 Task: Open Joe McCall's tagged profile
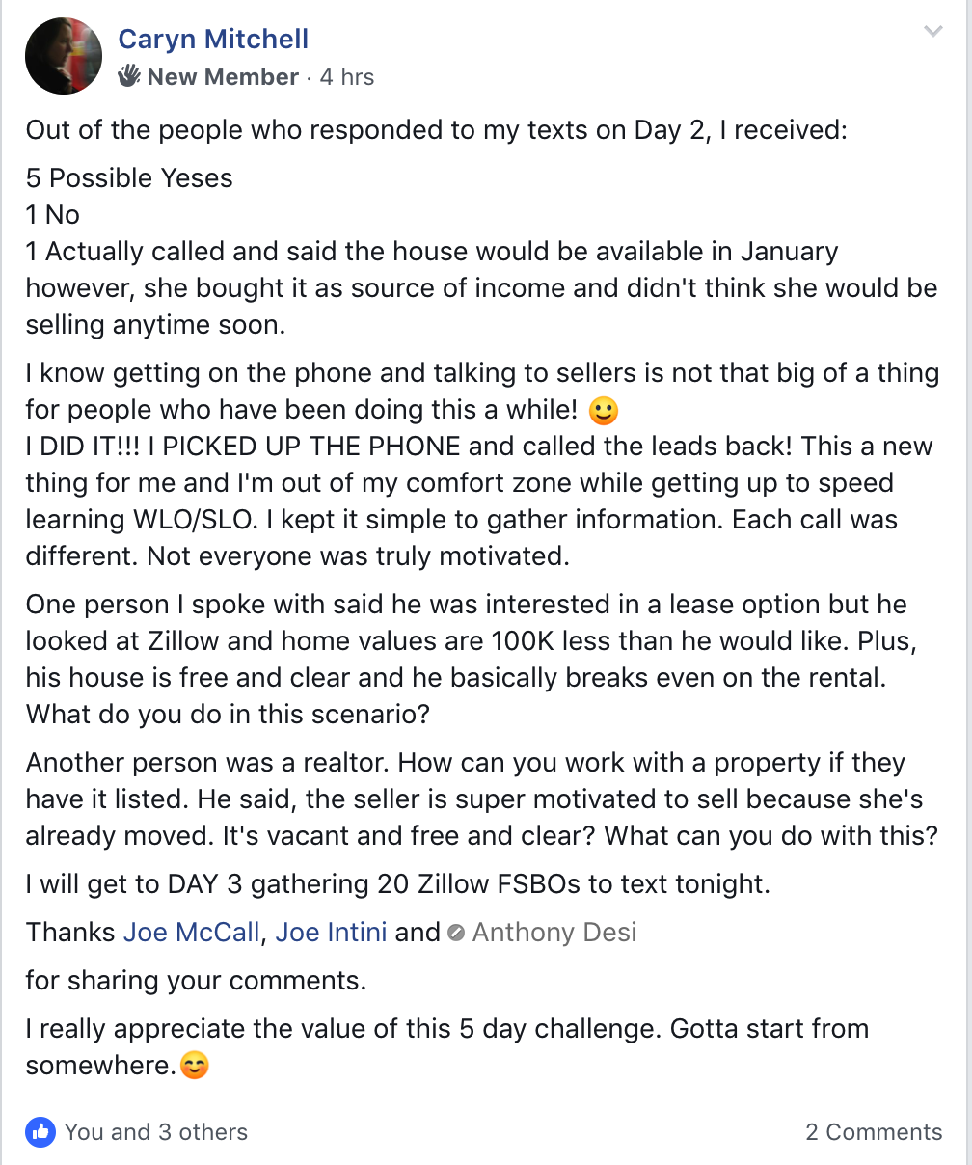[x=191, y=933]
